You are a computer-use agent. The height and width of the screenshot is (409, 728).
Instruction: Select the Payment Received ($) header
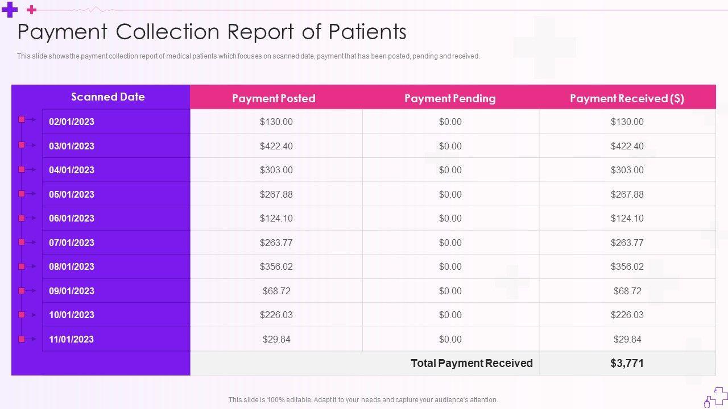[x=627, y=98]
